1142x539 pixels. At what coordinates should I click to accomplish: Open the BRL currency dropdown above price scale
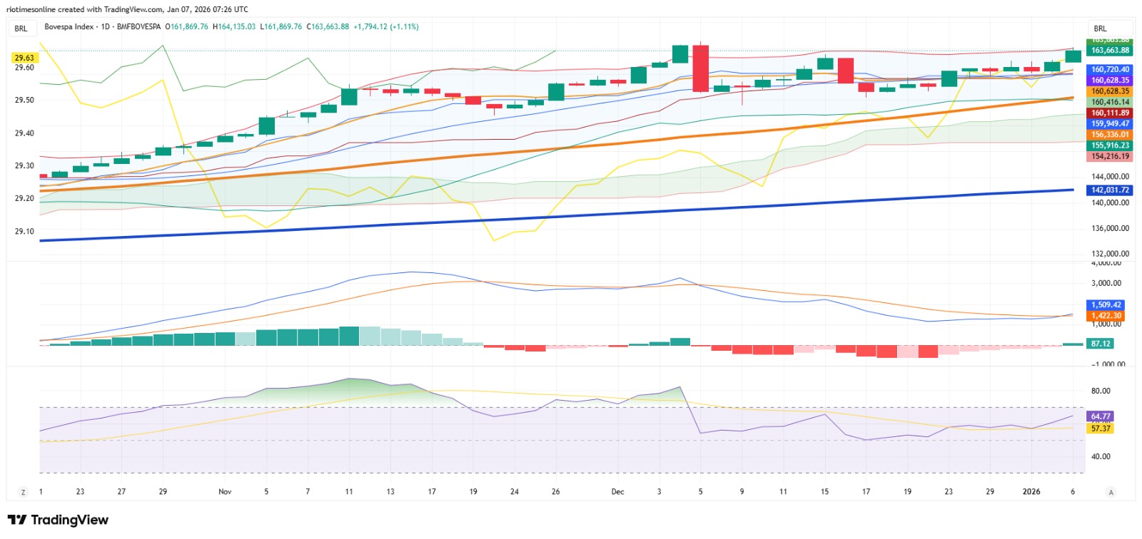click(1109, 29)
